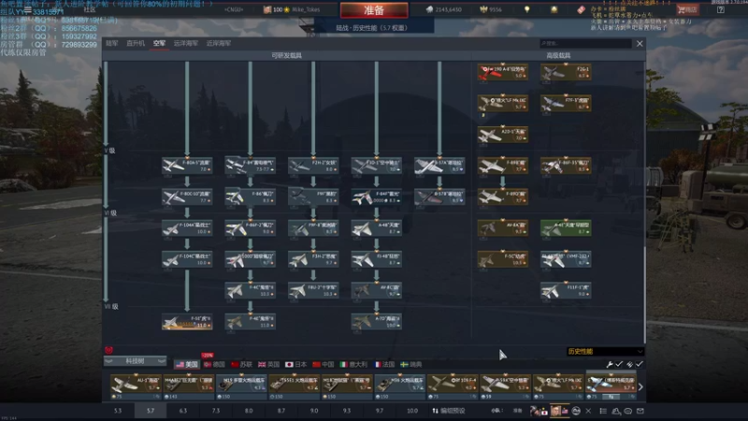
Task: Pick the 8.0 battle rating preset
Action: 249,411
